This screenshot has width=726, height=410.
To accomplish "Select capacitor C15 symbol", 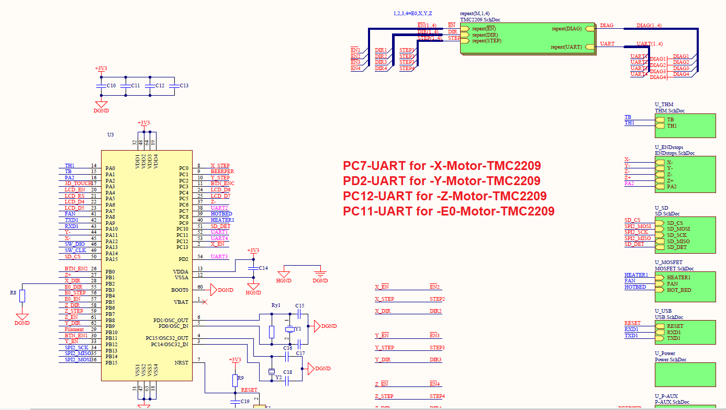I will tap(299, 314).
